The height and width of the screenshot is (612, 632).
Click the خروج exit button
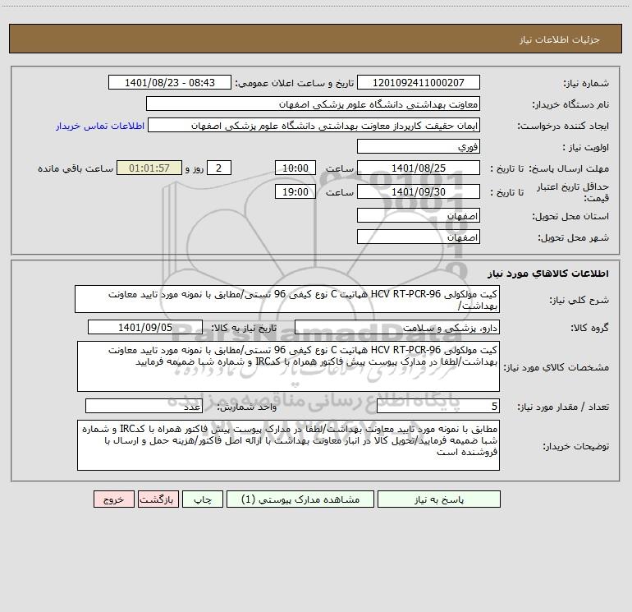113,499
